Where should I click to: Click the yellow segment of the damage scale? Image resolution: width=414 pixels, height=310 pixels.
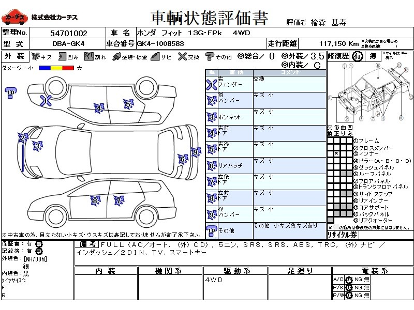click(x=56, y=68)
